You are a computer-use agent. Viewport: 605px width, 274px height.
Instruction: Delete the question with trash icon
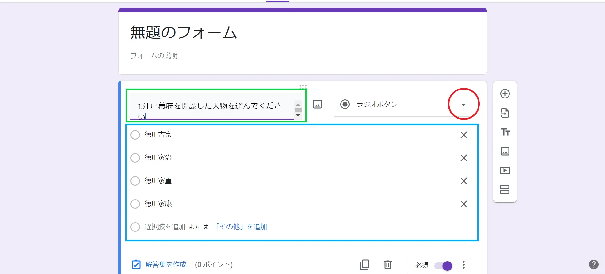click(387, 265)
